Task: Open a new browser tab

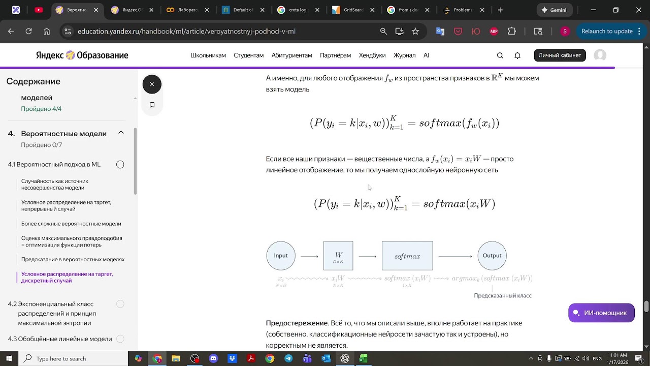Action: point(500,10)
